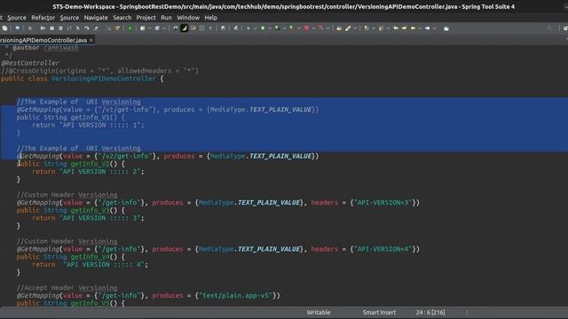Click the Last Edit Location arrow
The image size is (568, 319).
point(396,28)
